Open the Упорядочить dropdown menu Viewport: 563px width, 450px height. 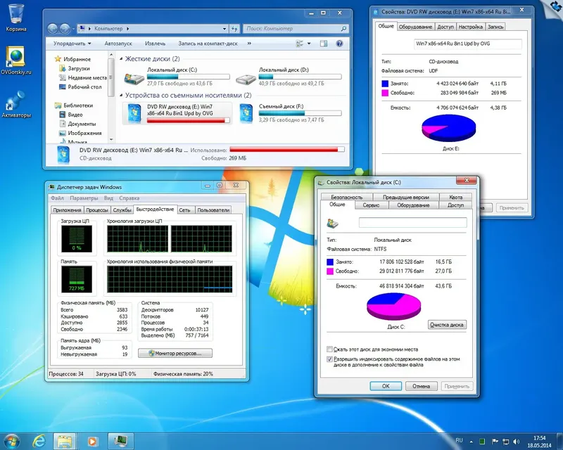click(x=72, y=44)
